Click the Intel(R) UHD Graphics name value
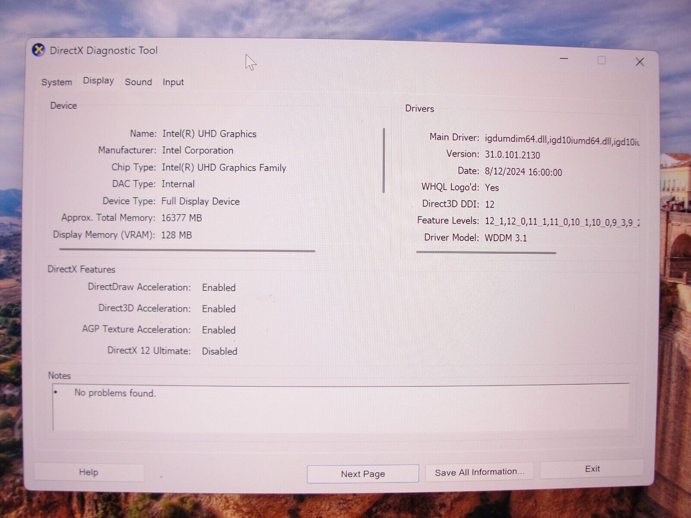 (209, 134)
